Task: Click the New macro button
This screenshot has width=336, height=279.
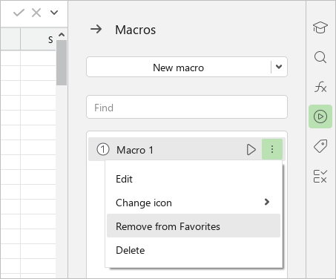Action: (179, 68)
